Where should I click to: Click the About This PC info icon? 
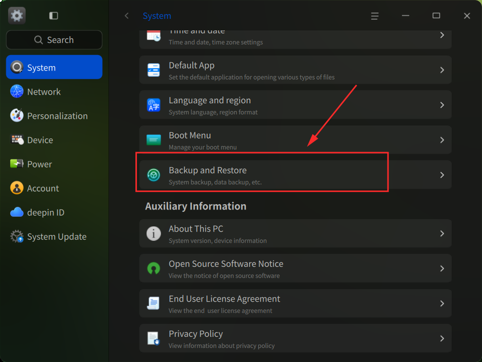click(x=153, y=233)
